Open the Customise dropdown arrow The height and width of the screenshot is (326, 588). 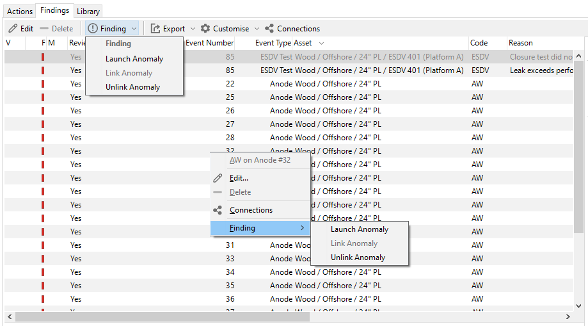point(257,29)
